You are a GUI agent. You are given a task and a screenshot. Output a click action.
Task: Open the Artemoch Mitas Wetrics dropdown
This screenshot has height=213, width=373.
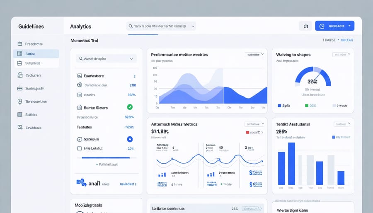254,124
